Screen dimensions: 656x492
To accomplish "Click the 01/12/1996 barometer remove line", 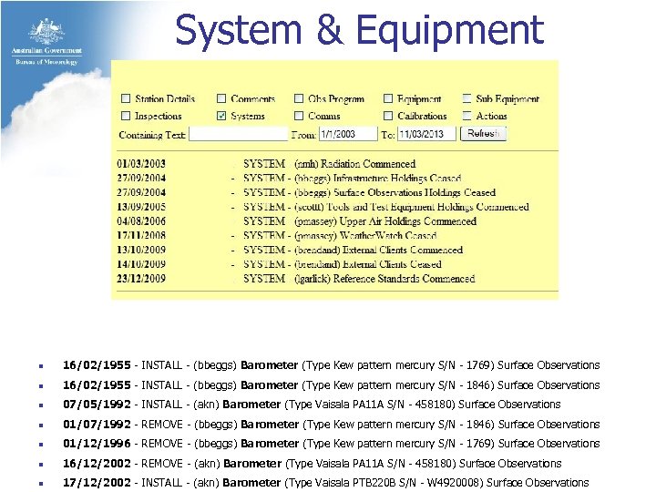I will coord(332,444).
